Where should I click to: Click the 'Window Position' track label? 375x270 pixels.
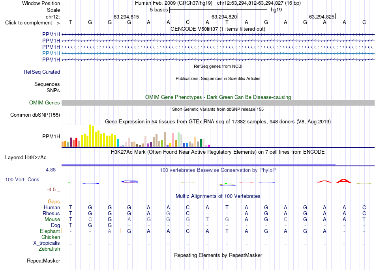tap(41, 3)
